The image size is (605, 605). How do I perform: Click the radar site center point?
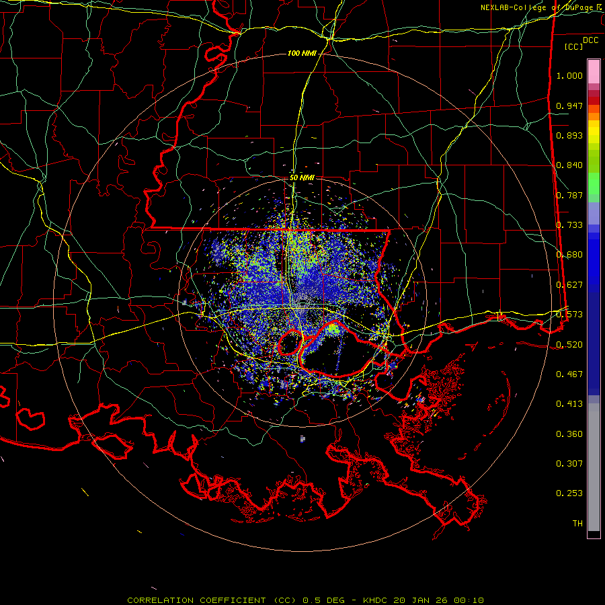[x=302, y=303]
